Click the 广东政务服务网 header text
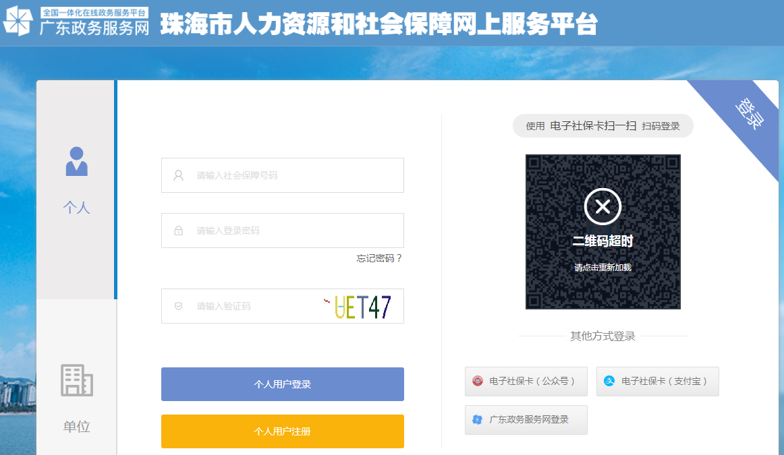This screenshot has height=455, width=784. pyautogui.click(x=94, y=28)
